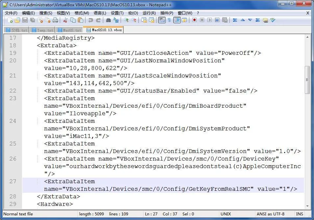
Task: Click the Save All toolbar icon
Action: point(33,20)
